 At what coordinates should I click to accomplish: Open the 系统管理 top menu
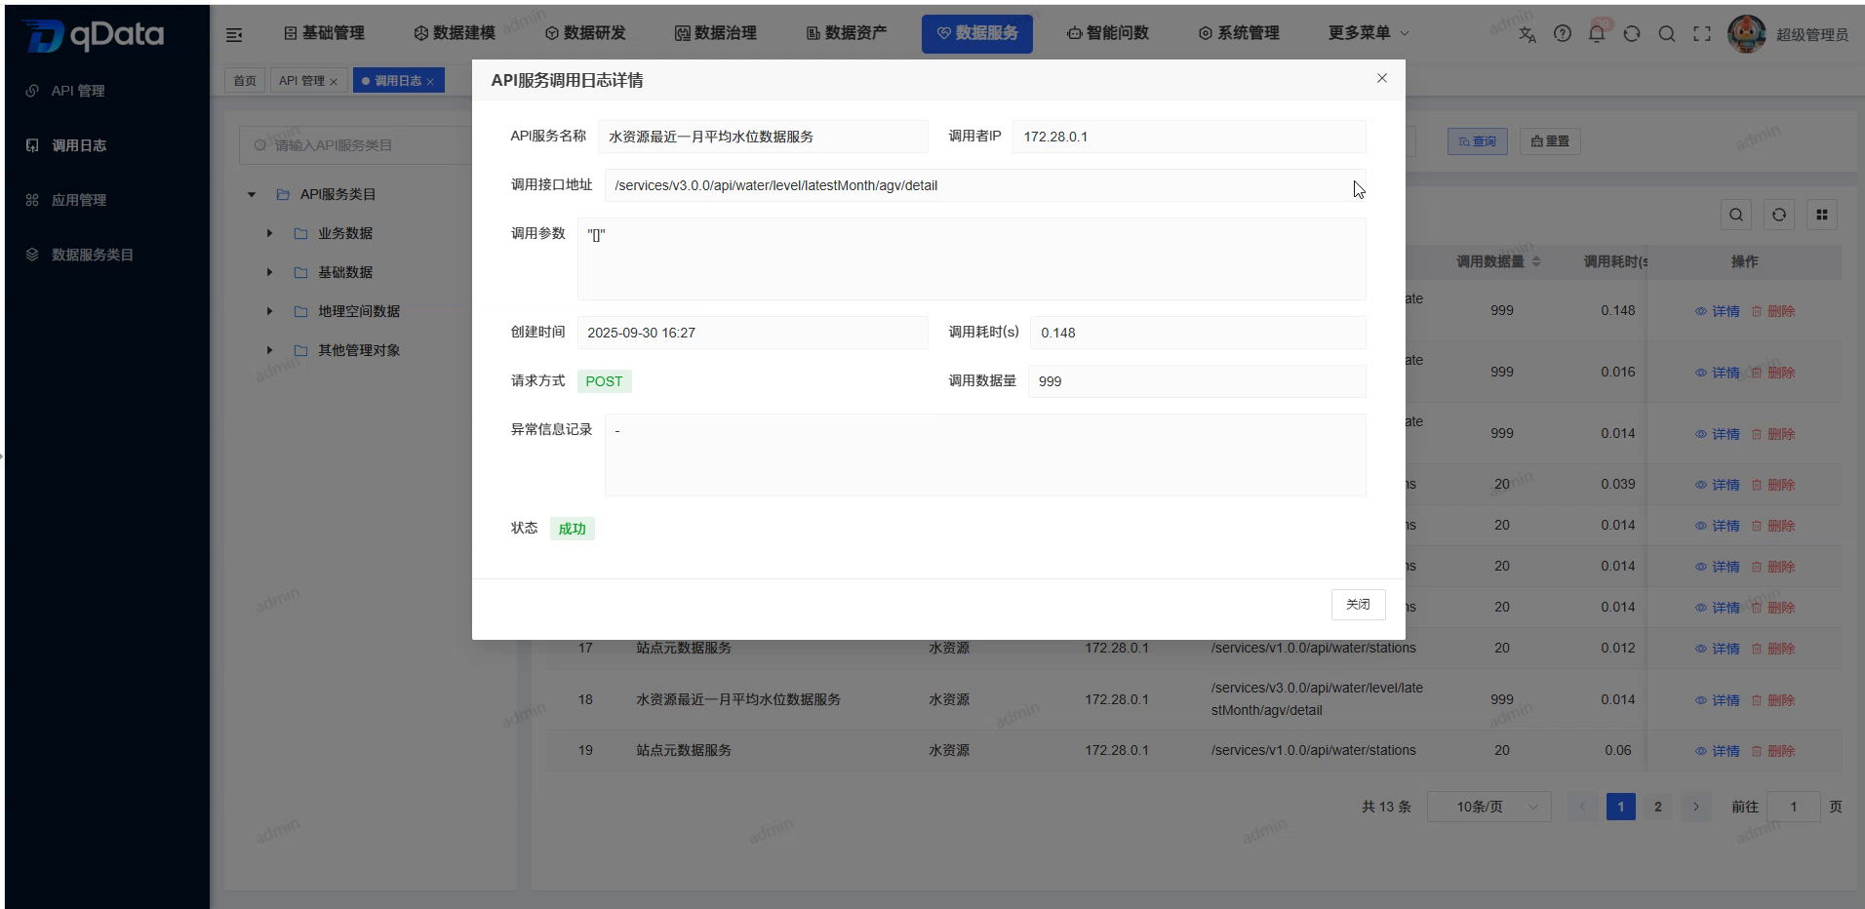[x=1239, y=33]
